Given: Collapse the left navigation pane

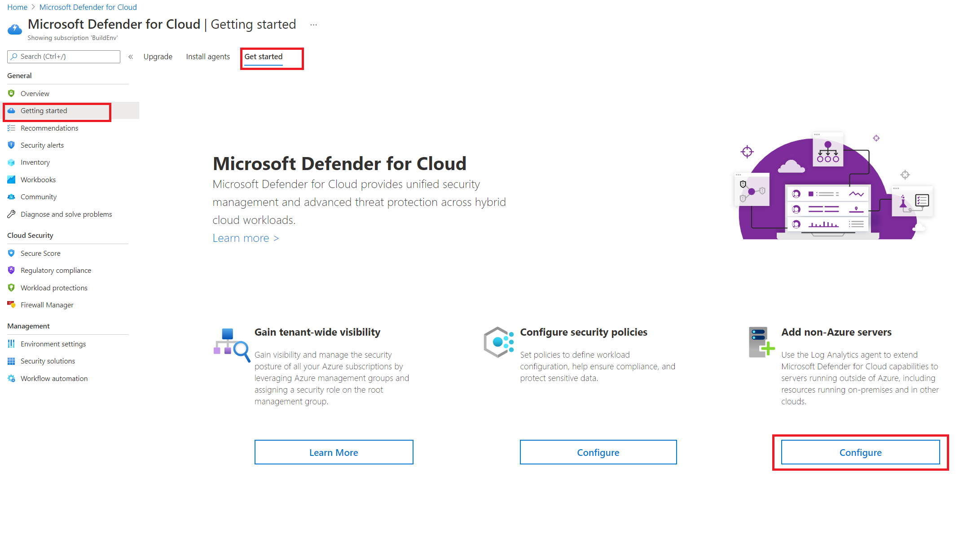Looking at the screenshot, I should click(131, 57).
